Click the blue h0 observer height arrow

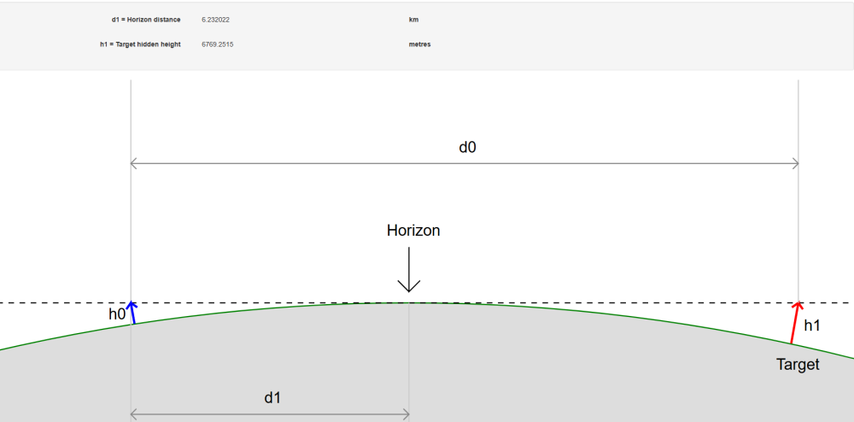132,314
